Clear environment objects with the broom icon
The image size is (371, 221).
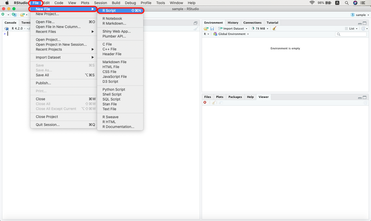coord(274,29)
